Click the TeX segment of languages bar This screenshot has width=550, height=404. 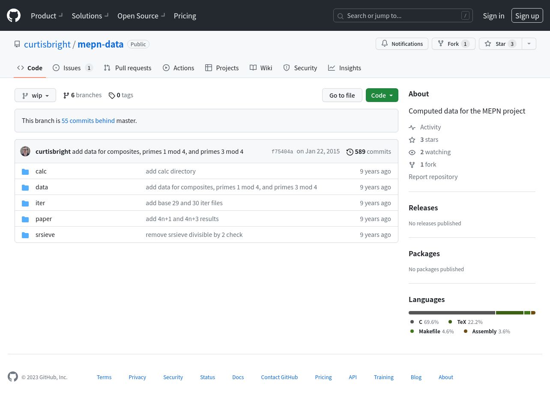[x=510, y=313]
